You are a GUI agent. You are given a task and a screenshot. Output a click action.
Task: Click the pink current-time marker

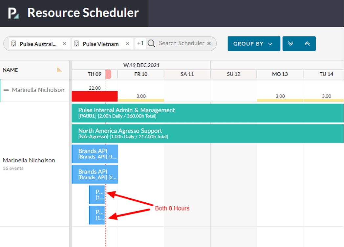(x=108, y=74)
